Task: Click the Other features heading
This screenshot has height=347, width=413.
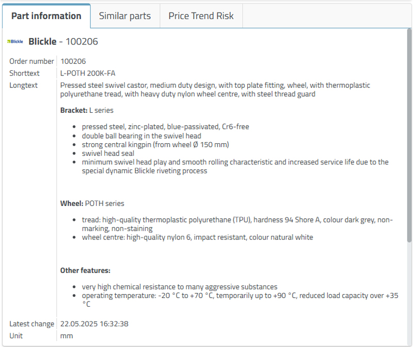Action: (x=85, y=270)
